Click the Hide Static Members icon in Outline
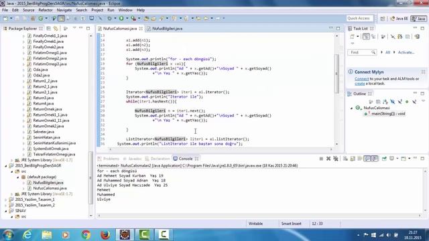This screenshot has height=241, width=429. point(400,102)
